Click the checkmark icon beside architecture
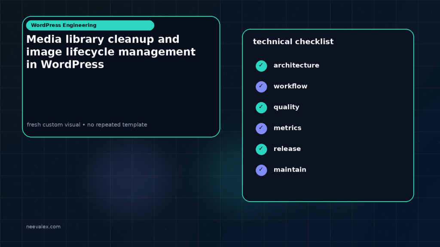Screen dimensions: 440x247 [x=261, y=66]
